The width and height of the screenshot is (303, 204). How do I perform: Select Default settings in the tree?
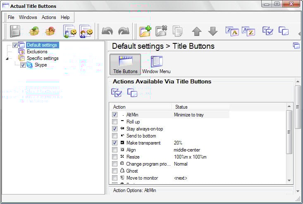point(42,45)
